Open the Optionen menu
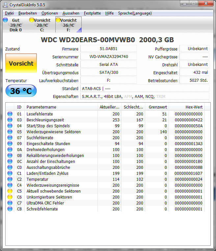Image resolution: width=216 pixels, height=251 pixels. pos(49,13)
